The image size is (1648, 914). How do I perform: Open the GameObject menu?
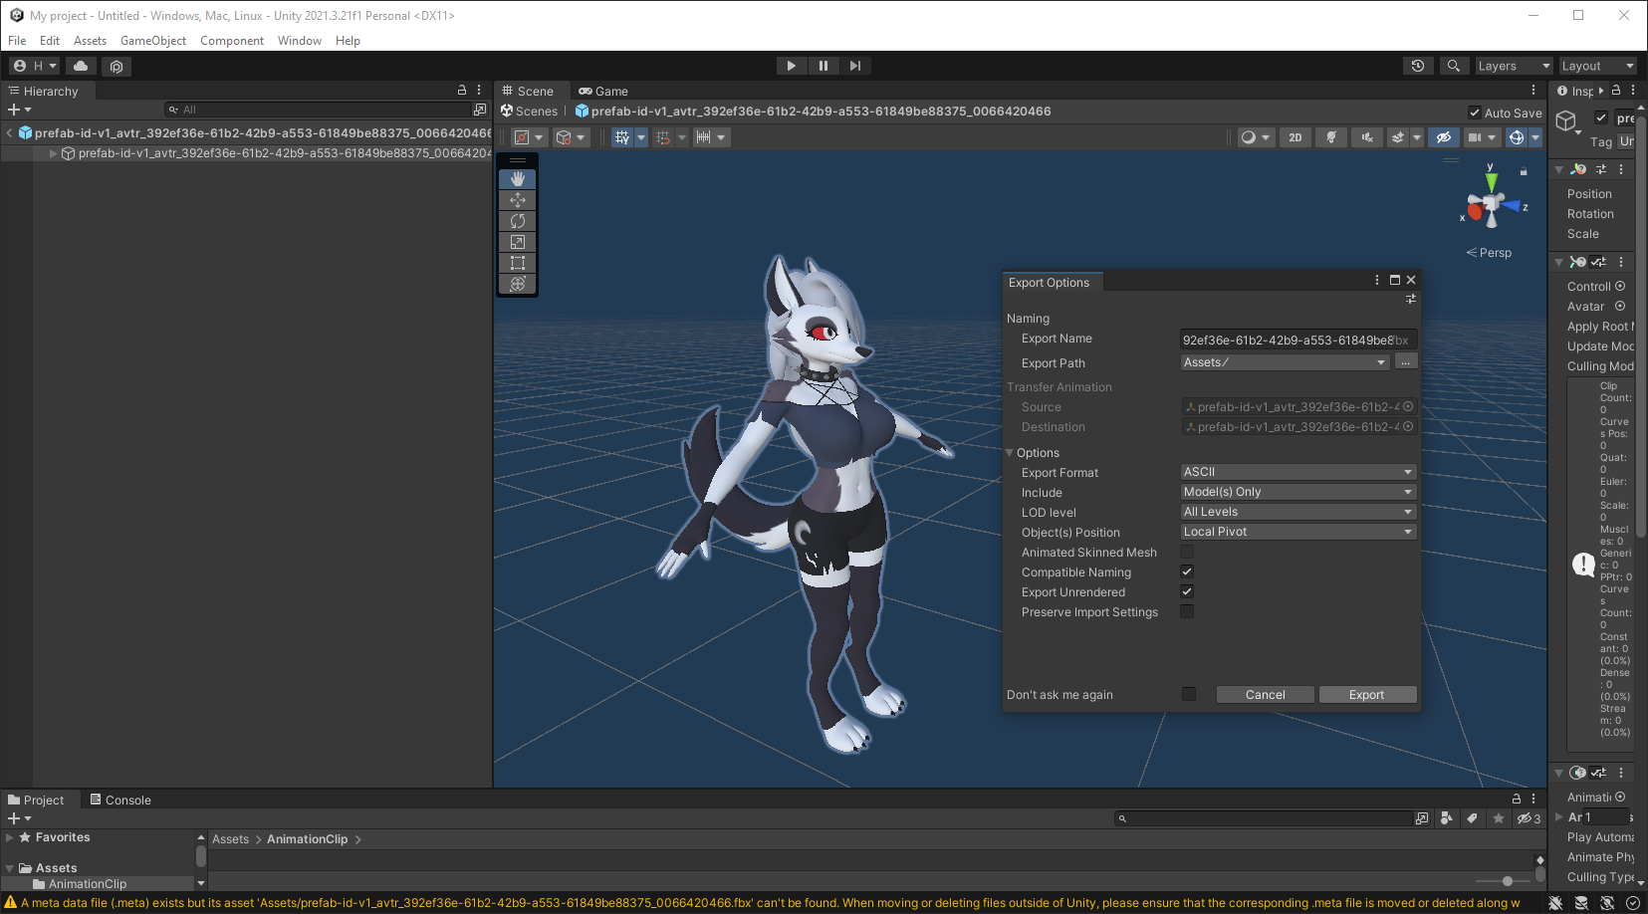153,41
